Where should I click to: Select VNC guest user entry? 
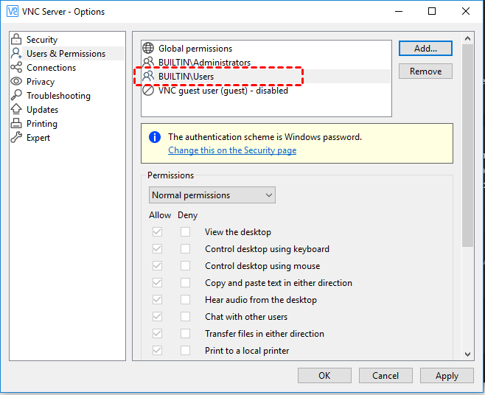pos(223,91)
